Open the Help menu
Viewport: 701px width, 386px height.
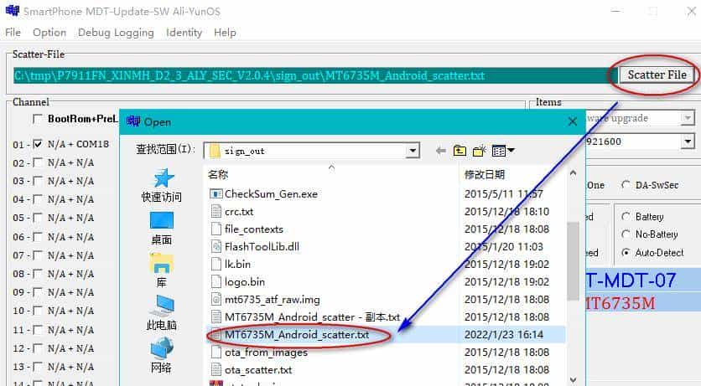225,33
